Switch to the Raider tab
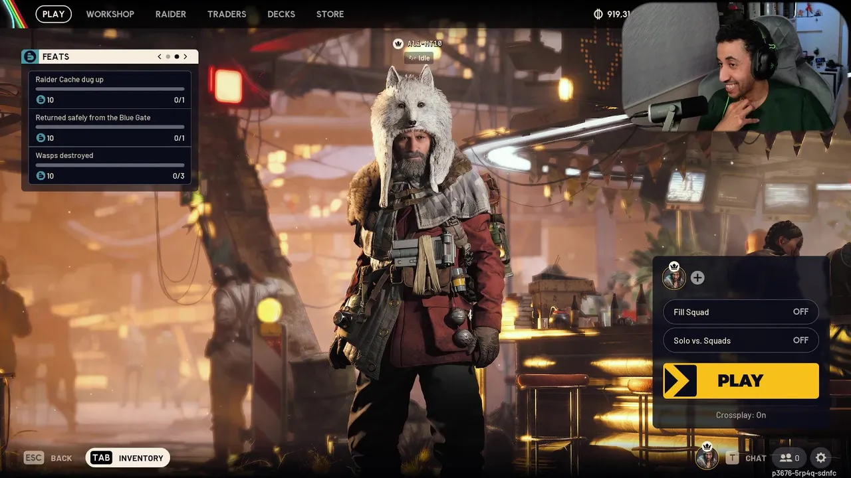The height and width of the screenshot is (478, 851). point(171,14)
